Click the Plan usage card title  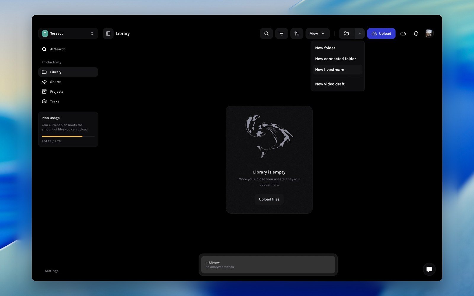51,118
